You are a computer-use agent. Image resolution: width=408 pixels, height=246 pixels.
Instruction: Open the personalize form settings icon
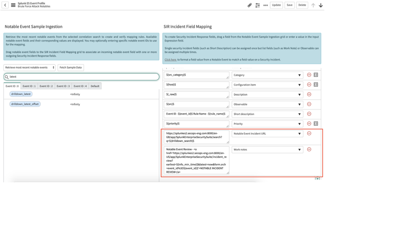tap(258, 5)
